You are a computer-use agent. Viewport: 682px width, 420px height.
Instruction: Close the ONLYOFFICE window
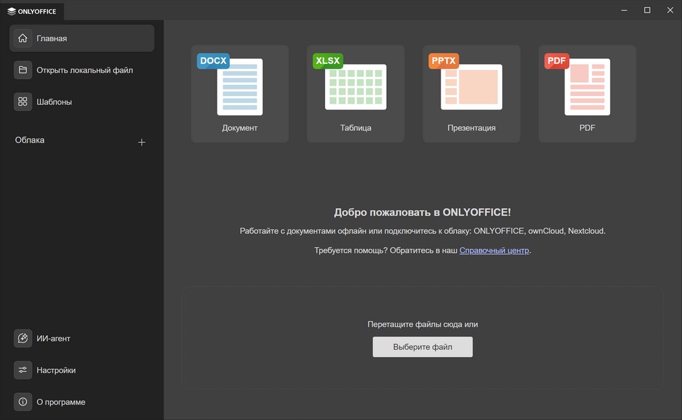[670, 10]
